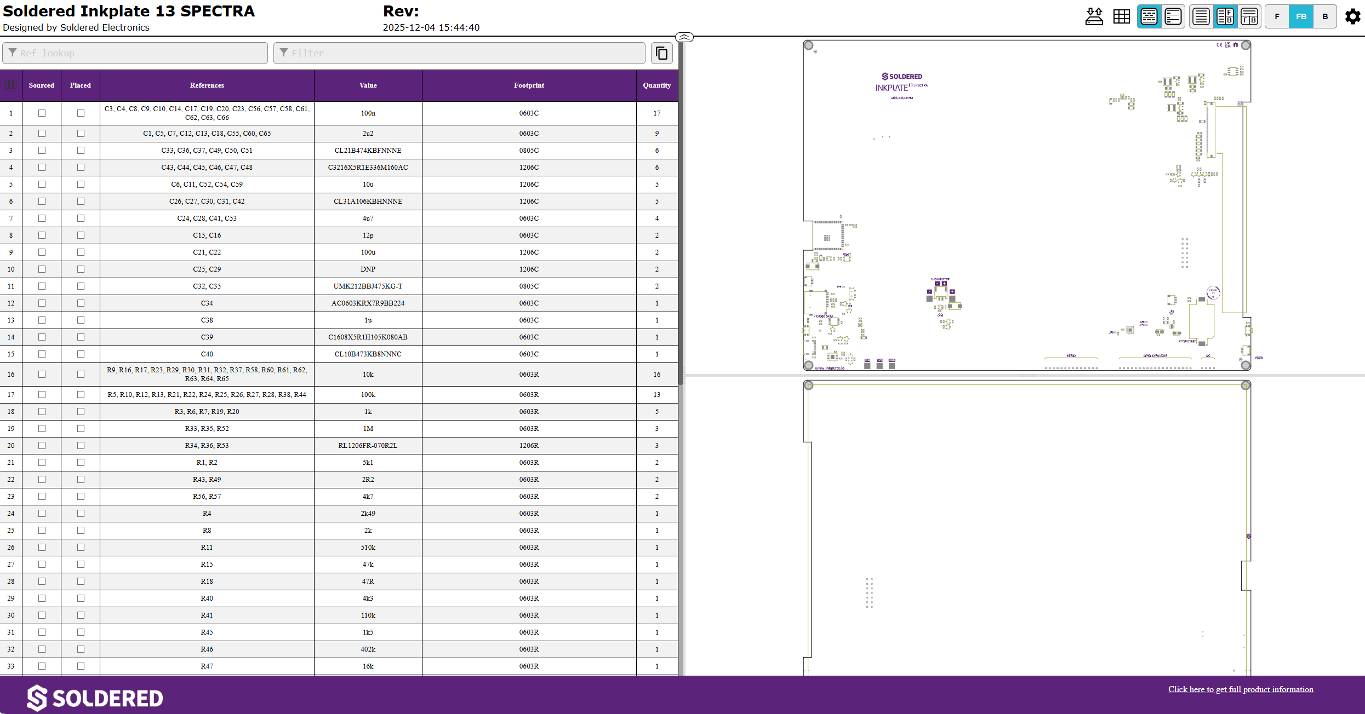Click value cell UMK212BBJ475KG-T
This screenshot has height=714, width=1365.
coord(368,286)
